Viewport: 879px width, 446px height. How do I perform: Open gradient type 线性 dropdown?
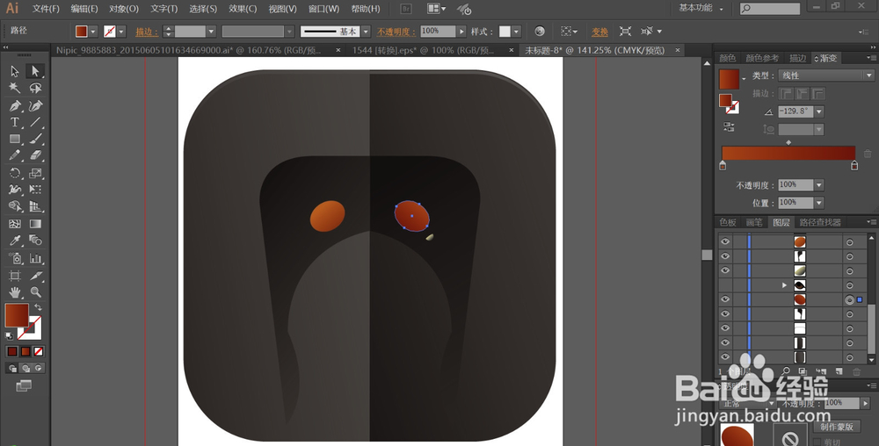point(825,76)
